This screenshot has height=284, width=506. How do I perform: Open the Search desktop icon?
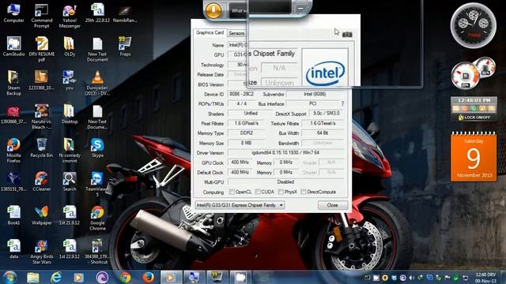click(70, 181)
